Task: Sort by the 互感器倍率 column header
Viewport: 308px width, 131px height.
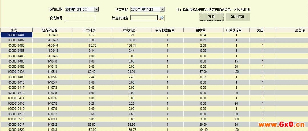Action: [237, 30]
